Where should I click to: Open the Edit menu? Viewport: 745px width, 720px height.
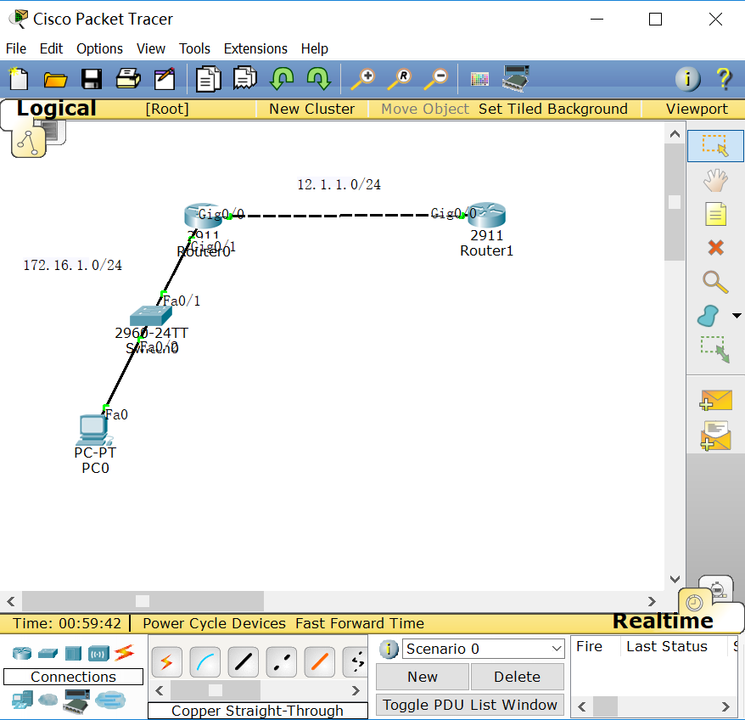point(51,48)
